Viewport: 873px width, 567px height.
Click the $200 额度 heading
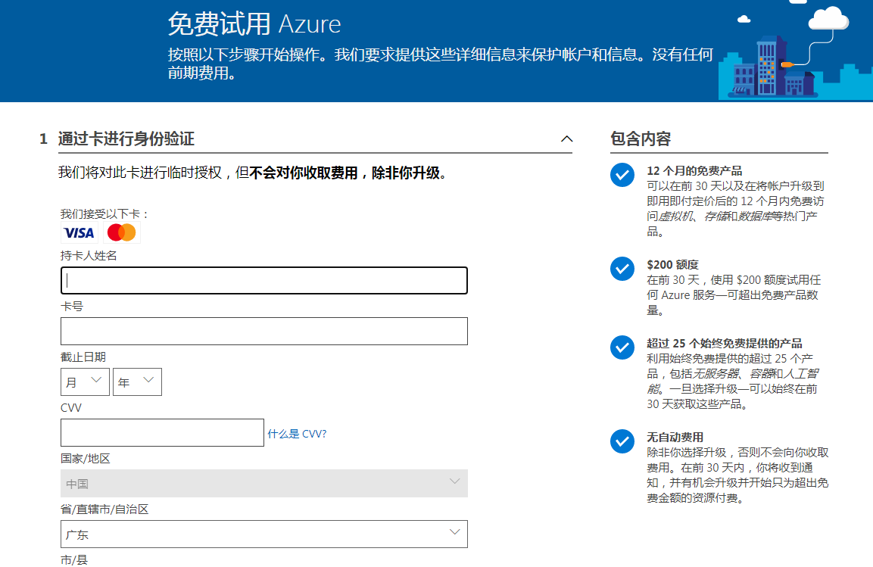[672, 264]
